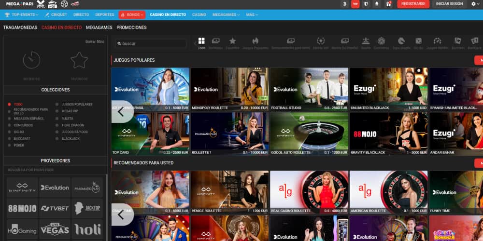The height and width of the screenshot is (241, 483).
Task: Switch to Megagames sub-tab
Action: tap(99, 27)
